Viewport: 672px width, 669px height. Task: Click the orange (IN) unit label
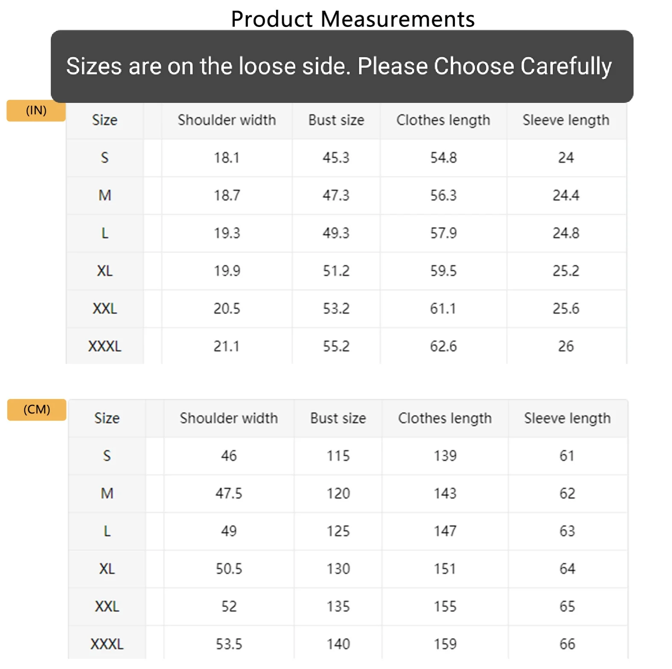click(x=36, y=111)
